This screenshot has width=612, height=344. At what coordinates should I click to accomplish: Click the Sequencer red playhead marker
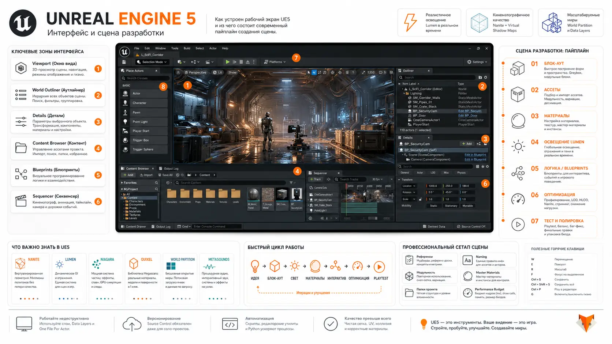(346, 186)
